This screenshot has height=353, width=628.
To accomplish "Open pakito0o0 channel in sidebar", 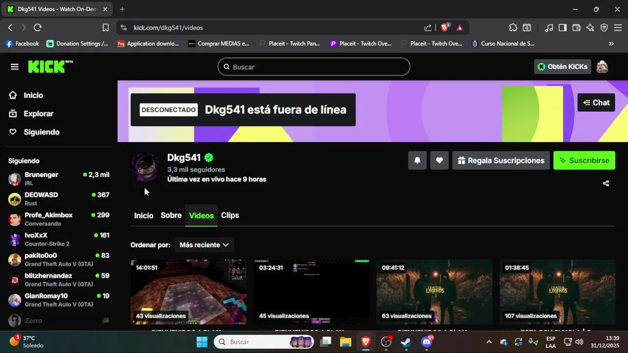I will (x=59, y=259).
